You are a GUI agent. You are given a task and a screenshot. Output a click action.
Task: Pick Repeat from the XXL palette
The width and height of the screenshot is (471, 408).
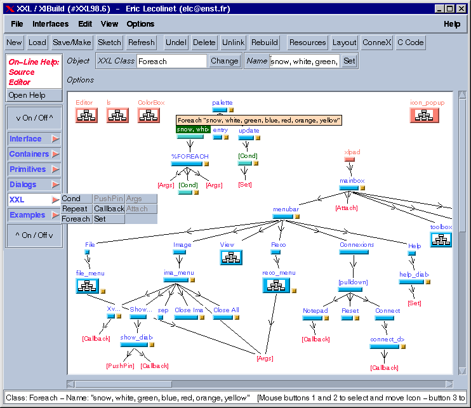(77, 209)
